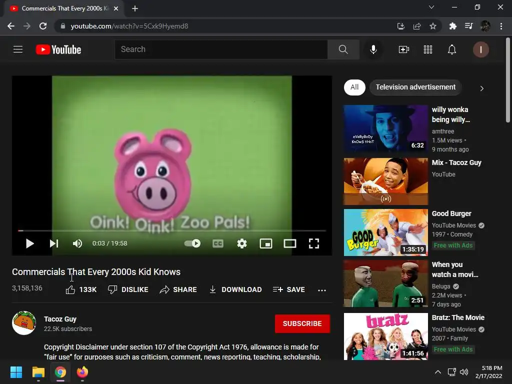Share this page icon in address bar
The image size is (512, 384).
tap(417, 26)
